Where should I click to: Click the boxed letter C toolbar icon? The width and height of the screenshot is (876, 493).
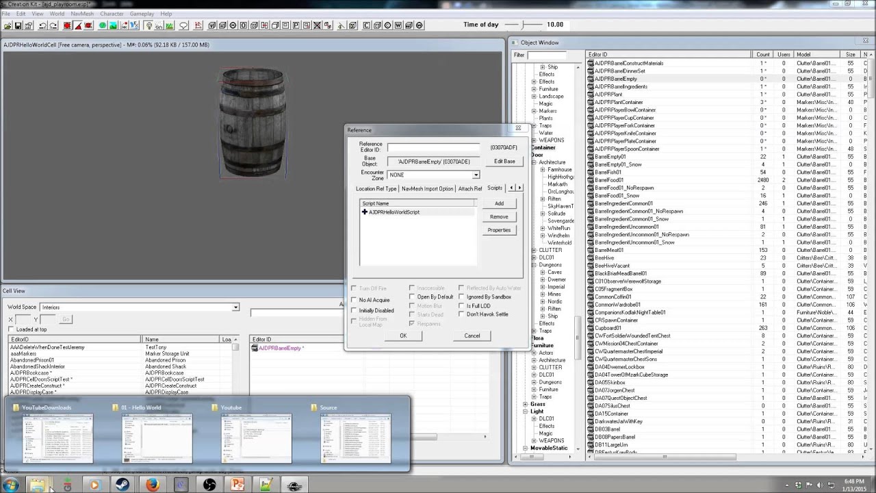367,25
